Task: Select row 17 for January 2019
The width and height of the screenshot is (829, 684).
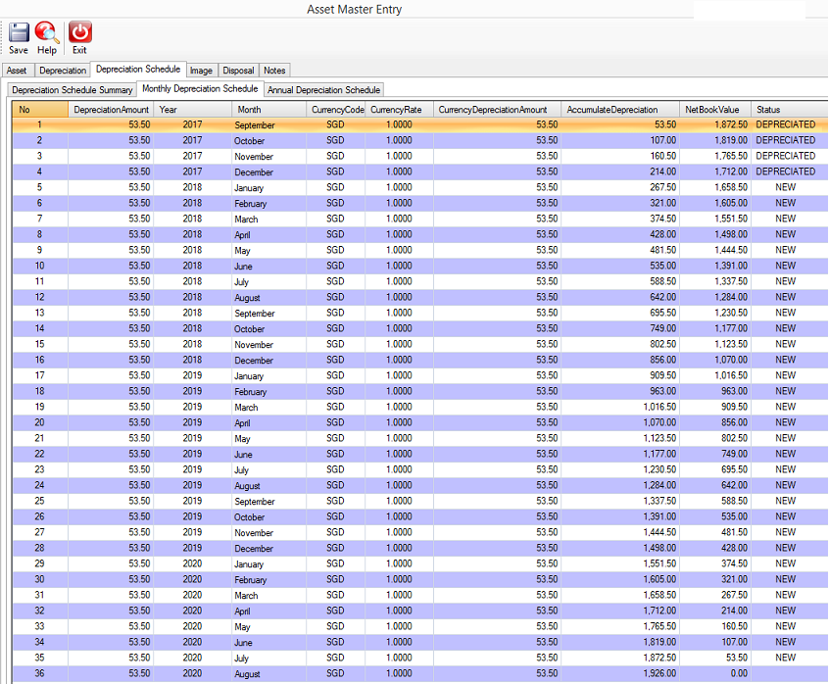Action: pyautogui.click(x=392, y=376)
